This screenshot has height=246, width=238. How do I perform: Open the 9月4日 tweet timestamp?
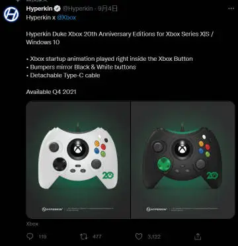[x=107, y=9]
